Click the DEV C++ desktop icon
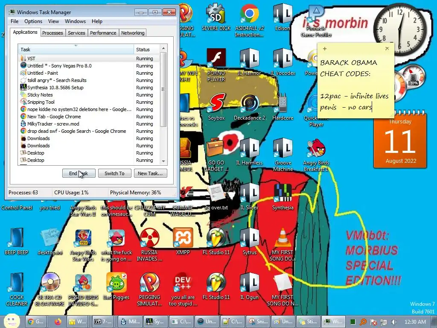 tap(183, 290)
